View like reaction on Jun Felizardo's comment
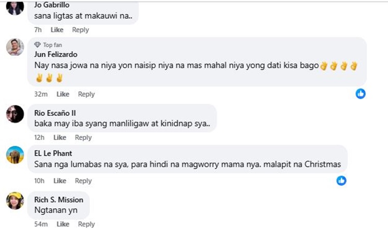388x229 pixels. (x=361, y=94)
